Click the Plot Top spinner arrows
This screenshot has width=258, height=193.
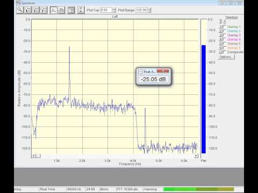[114, 10]
